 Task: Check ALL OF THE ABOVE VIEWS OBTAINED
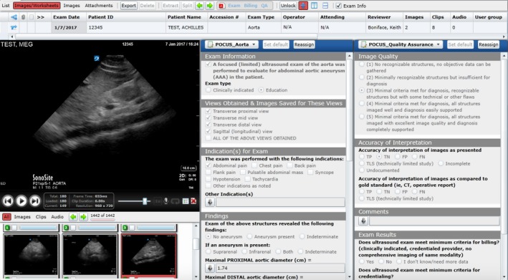coord(209,138)
